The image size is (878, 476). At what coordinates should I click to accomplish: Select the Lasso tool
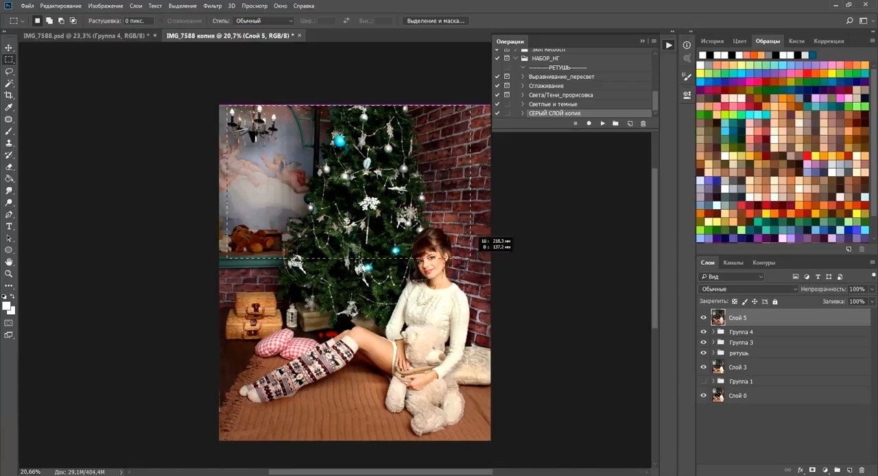[9, 71]
